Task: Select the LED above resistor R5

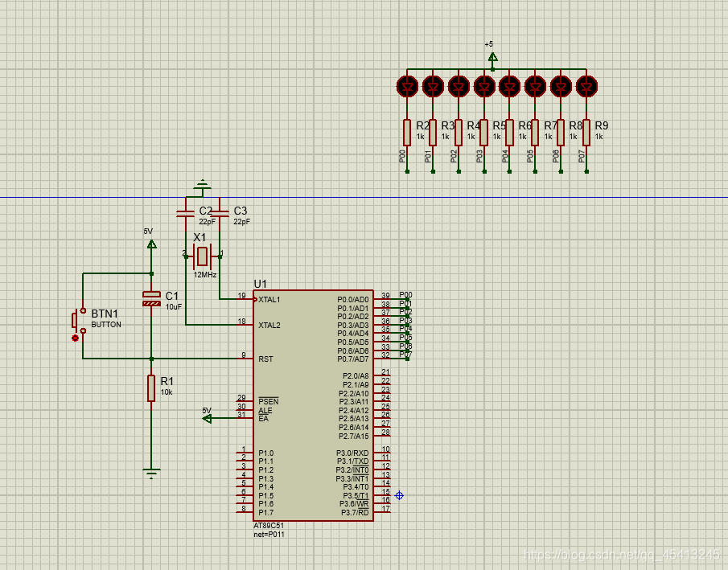Action: 484,86
